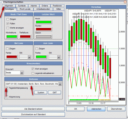This screenshot has width=128, height=119.
Task: Check Legende aktualisieren option
Action: point(33,73)
